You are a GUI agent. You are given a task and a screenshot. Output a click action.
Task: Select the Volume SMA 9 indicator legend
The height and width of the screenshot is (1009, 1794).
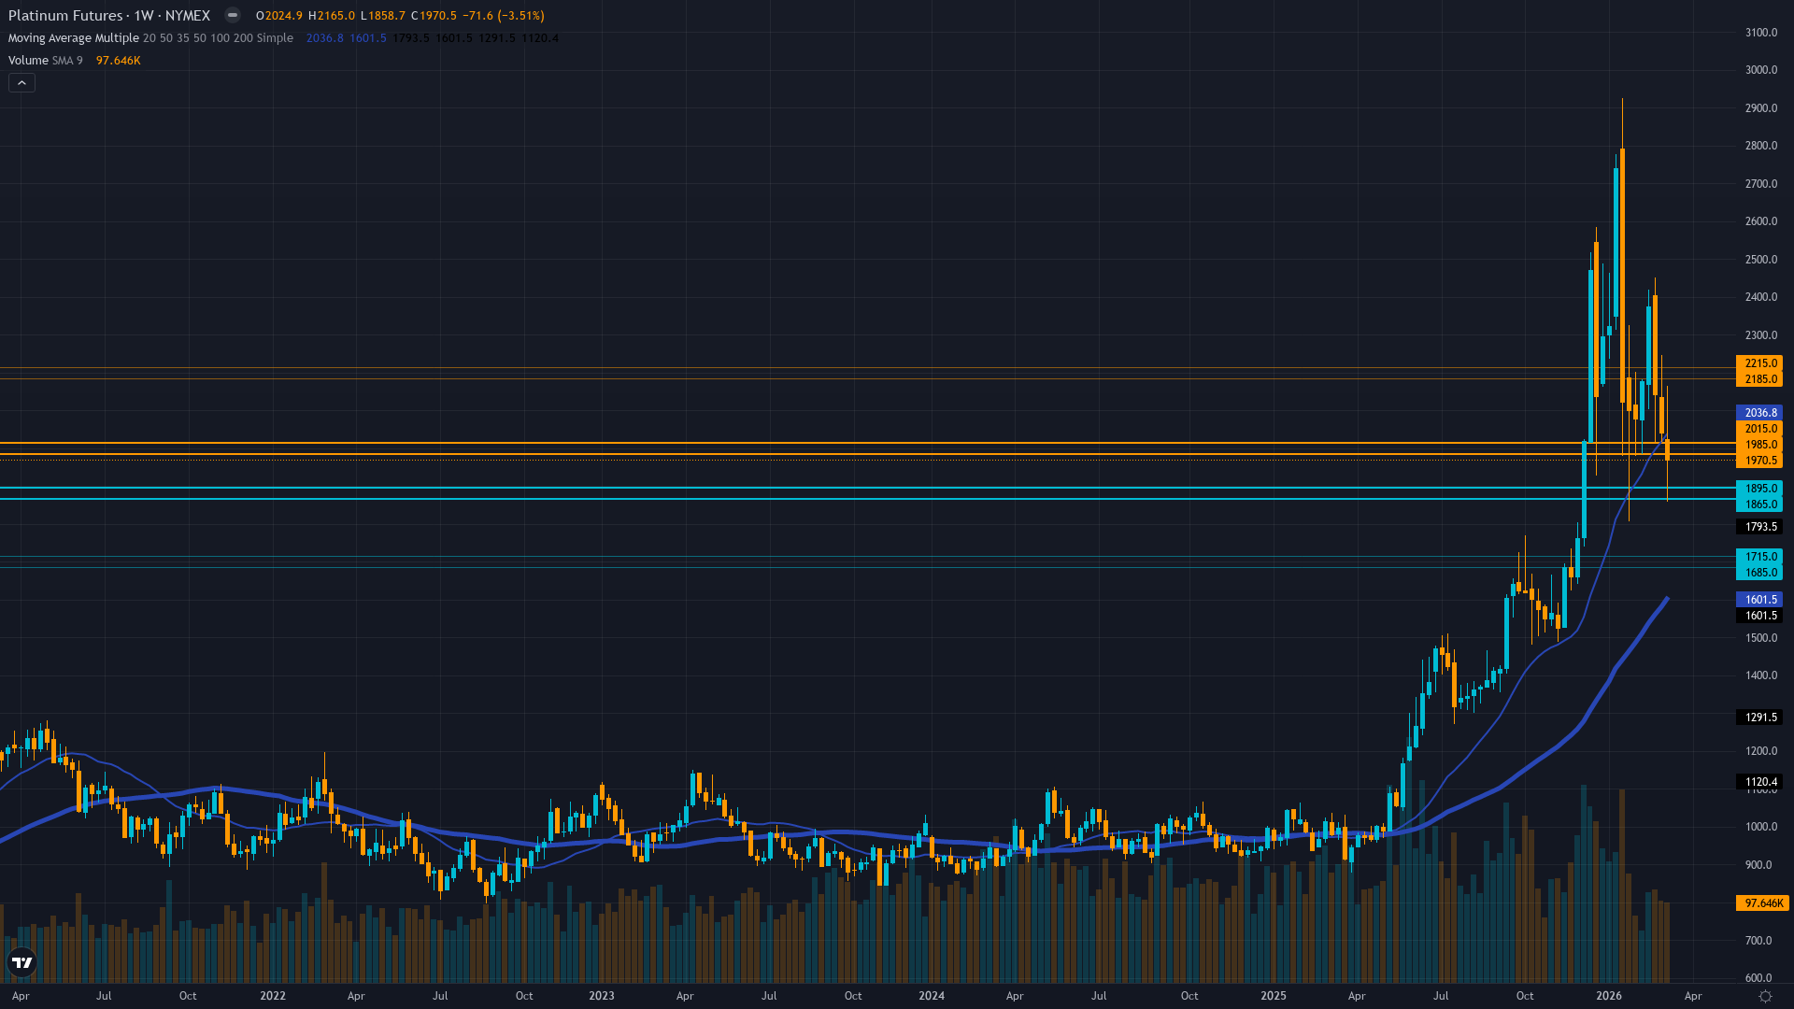(46, 61)
